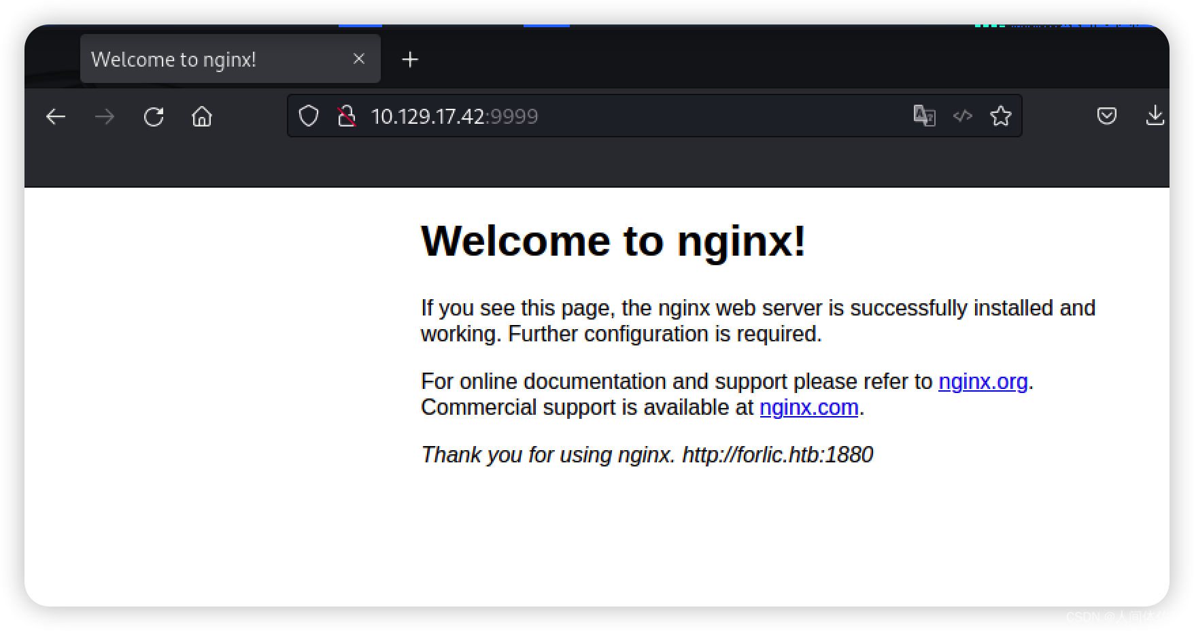Go back to the previous page
This screenshot has width=1194, height=631.
56,117
